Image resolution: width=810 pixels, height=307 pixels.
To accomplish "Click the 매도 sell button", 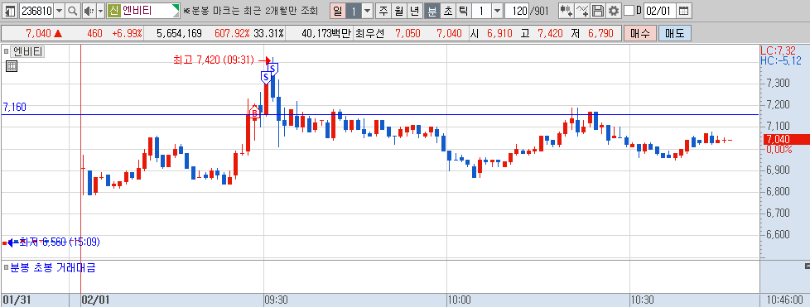I will pyautogui.click(x=675, y=34).
